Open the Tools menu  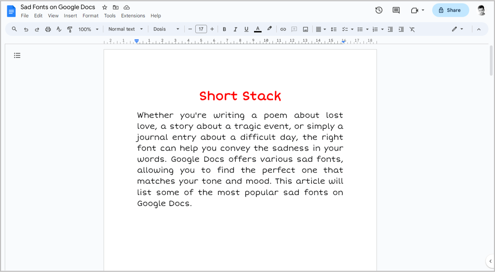tap(110, 16)
